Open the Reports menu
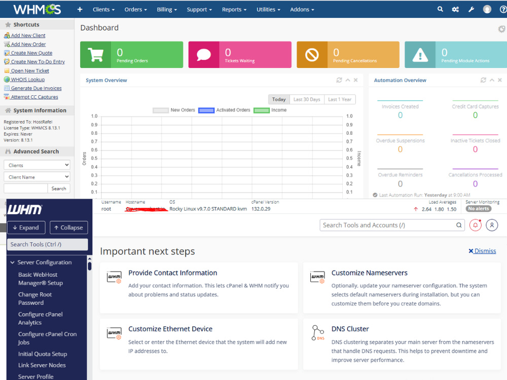Image resolution: width=507 pixels, height=380 pixels. [234, 10]
